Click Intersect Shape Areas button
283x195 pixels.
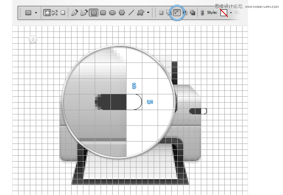(185, 13)
